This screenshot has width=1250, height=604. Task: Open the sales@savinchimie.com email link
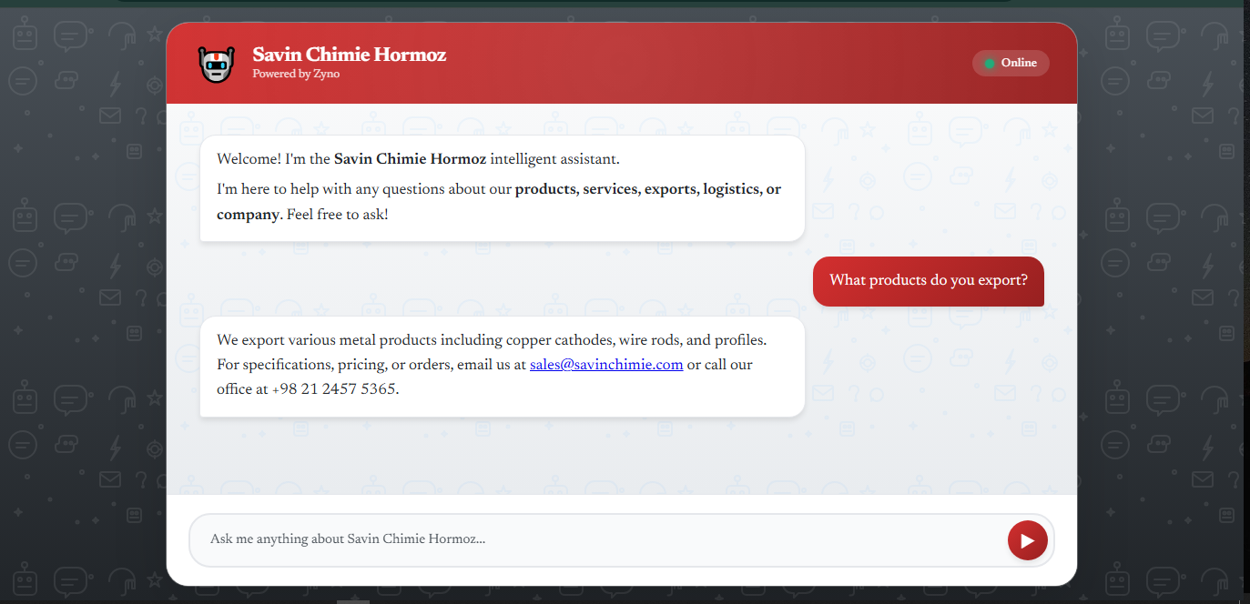click(606, 365)
